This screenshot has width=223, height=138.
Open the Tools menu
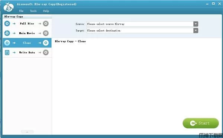tap(33, 11)
